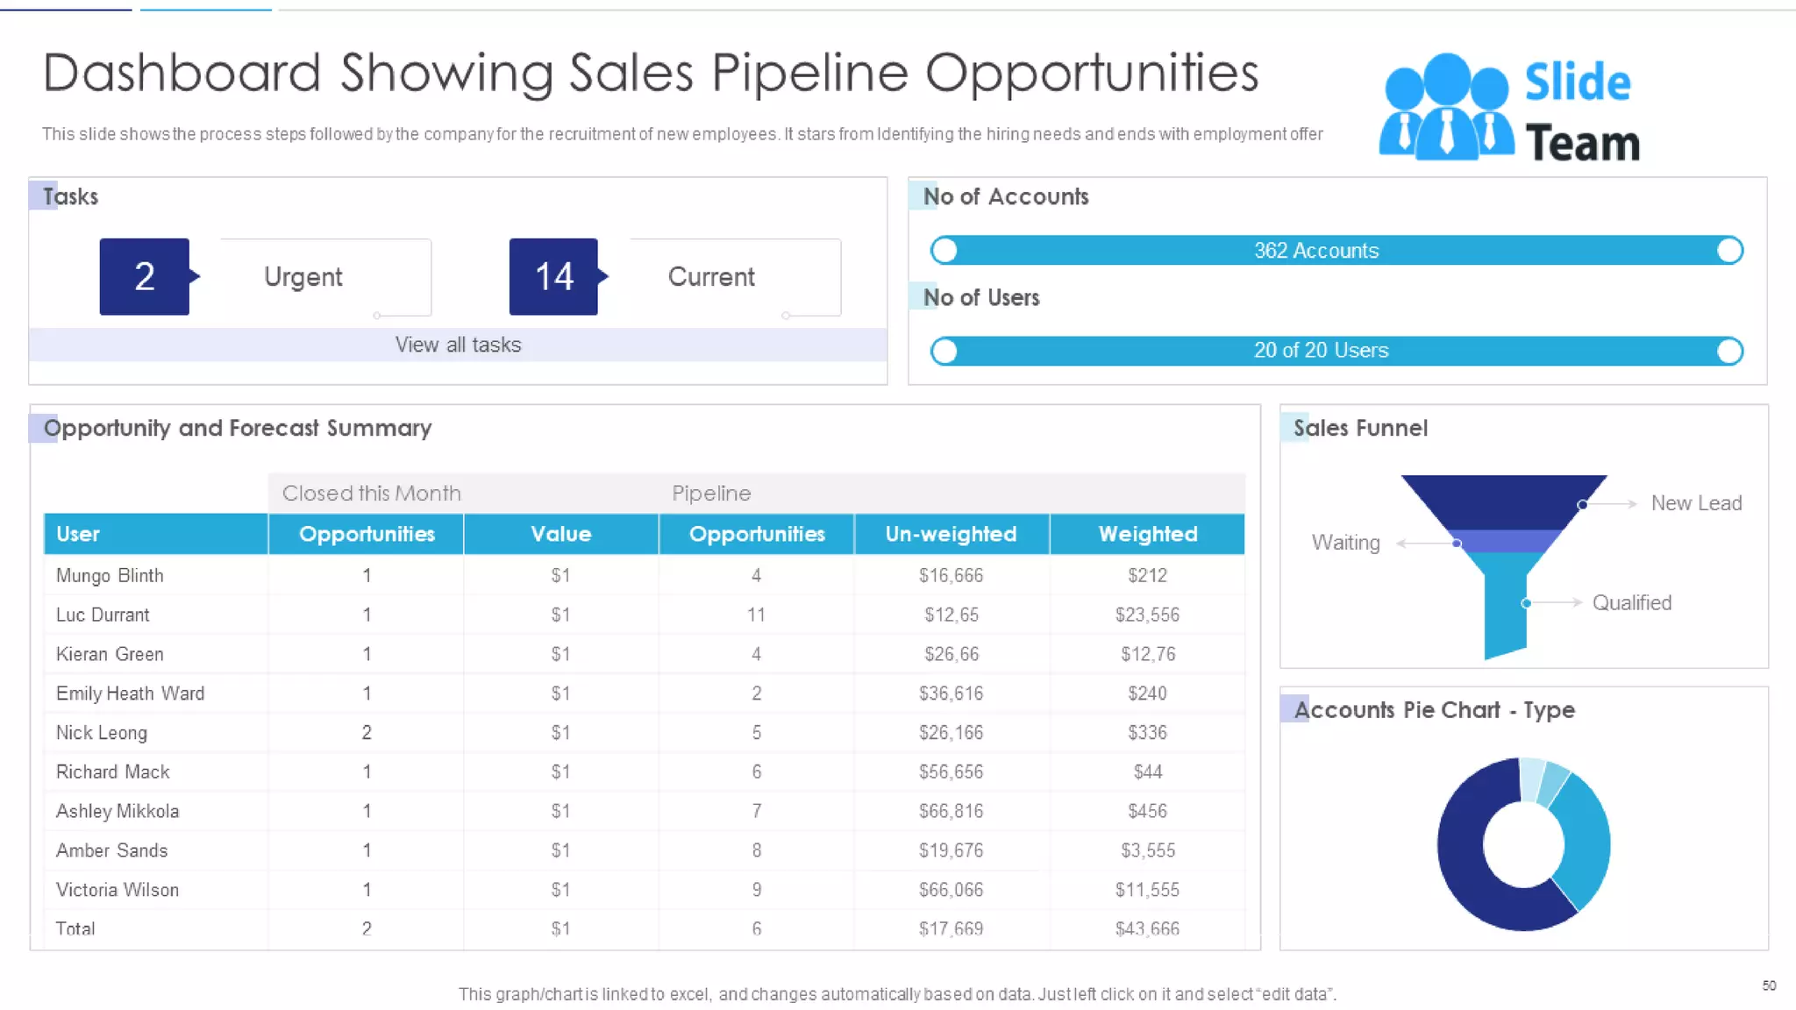Click the New Lead label
This screenshot has height=1010, width=1796.
pos(1696,503)
